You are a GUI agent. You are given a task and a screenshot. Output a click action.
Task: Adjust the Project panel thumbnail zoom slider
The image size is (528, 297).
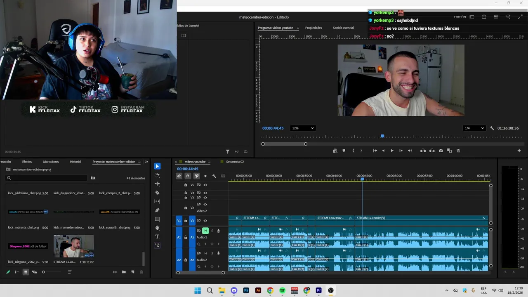(x=51, y=272)
